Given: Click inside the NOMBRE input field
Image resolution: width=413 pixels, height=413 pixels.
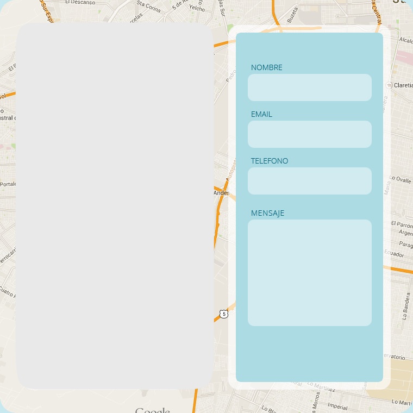Looking at the screenshot, I should (x=309, y=87).
